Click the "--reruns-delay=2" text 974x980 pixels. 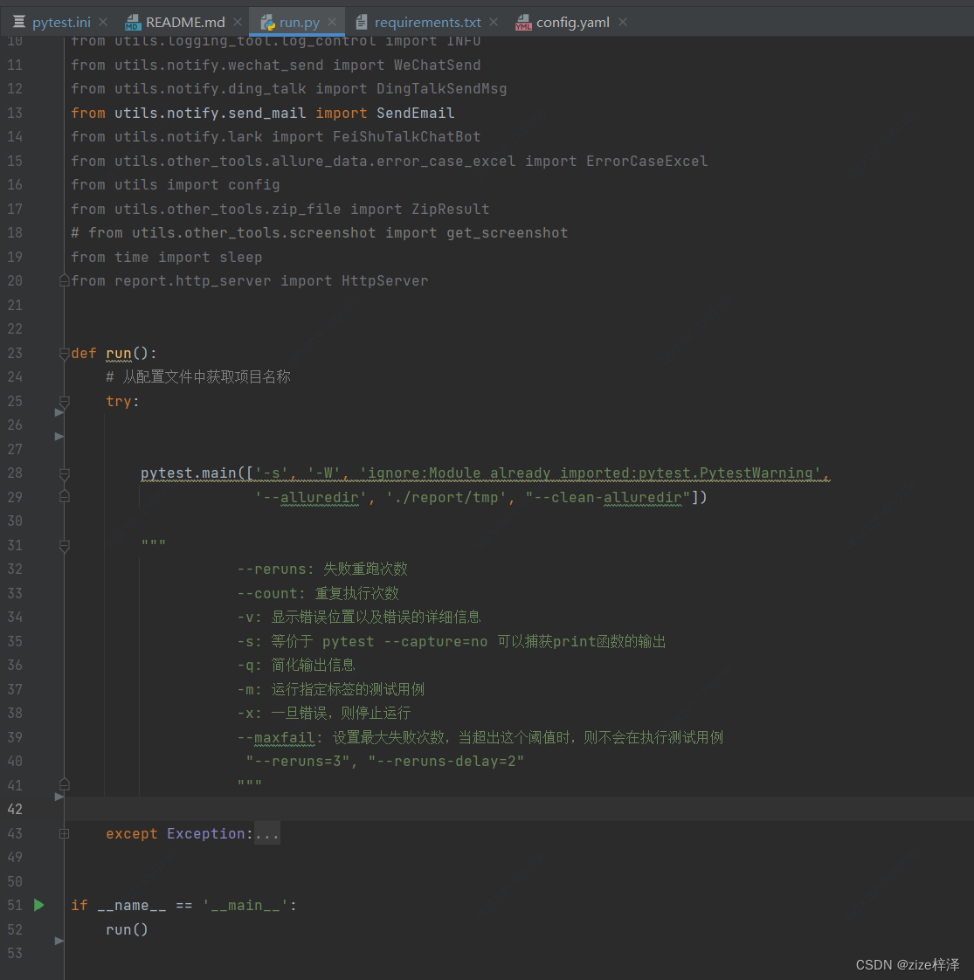pyautogui.click(x=446, y=762)
